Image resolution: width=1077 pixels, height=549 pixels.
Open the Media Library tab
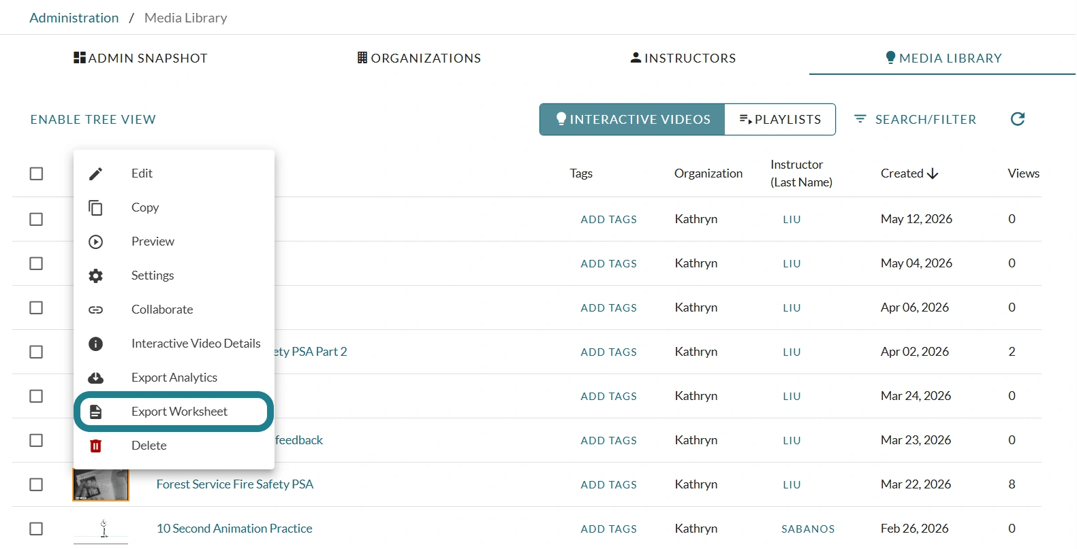coord(943,58)
